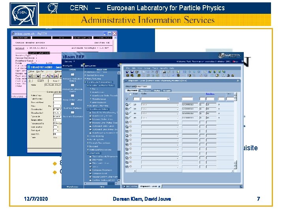This screenshot has height=213, width=284.
Task: Collapse the Shipments tree node
Action: 88,153
